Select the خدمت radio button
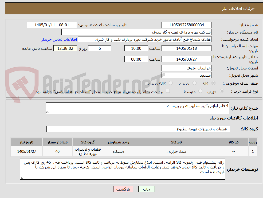263x198 pixels. pyautogui.click(x=195, y=83)
